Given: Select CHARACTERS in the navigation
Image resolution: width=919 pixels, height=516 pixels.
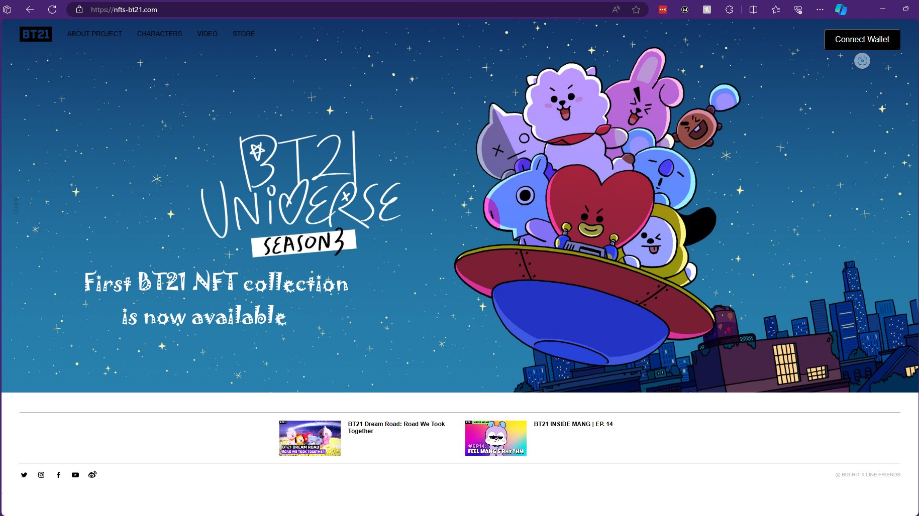Looking at the screenshot, I should [159, 34].
